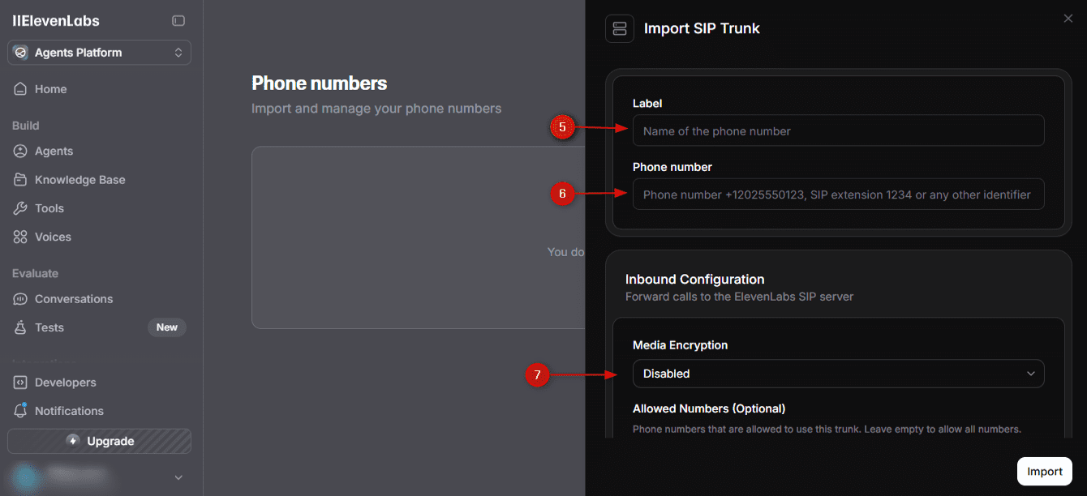
Task: Click the Import button
Action: [x=1044, y=471]
